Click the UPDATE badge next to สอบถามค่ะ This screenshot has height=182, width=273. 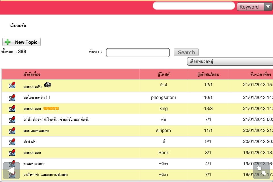coord(51,108)
